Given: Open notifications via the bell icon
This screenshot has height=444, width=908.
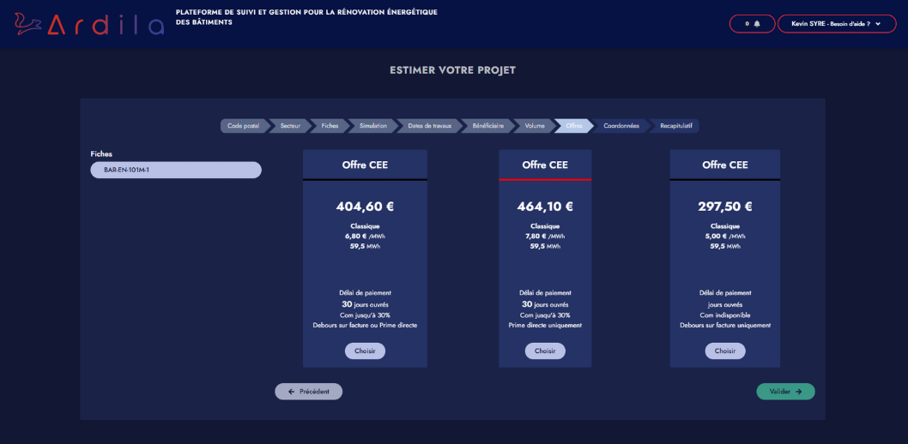Looking at the screenshot, I should pyautogui.click(x=757, y=24).
